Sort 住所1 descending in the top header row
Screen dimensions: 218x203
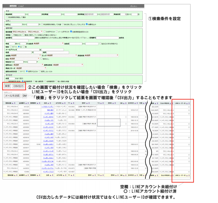click(89, 103)
